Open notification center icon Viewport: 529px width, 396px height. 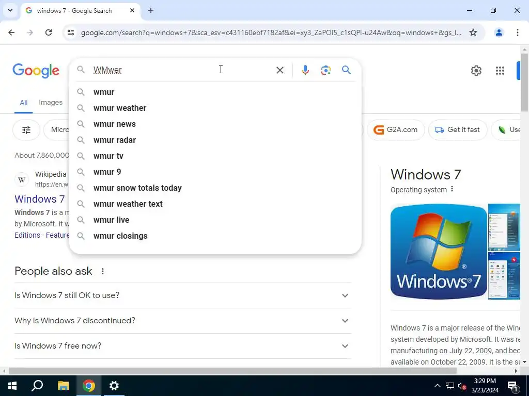coord(512,386)
